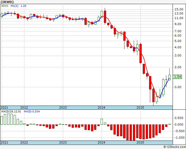Click the MACD(26,12,9) indicator label

(11, 112)
